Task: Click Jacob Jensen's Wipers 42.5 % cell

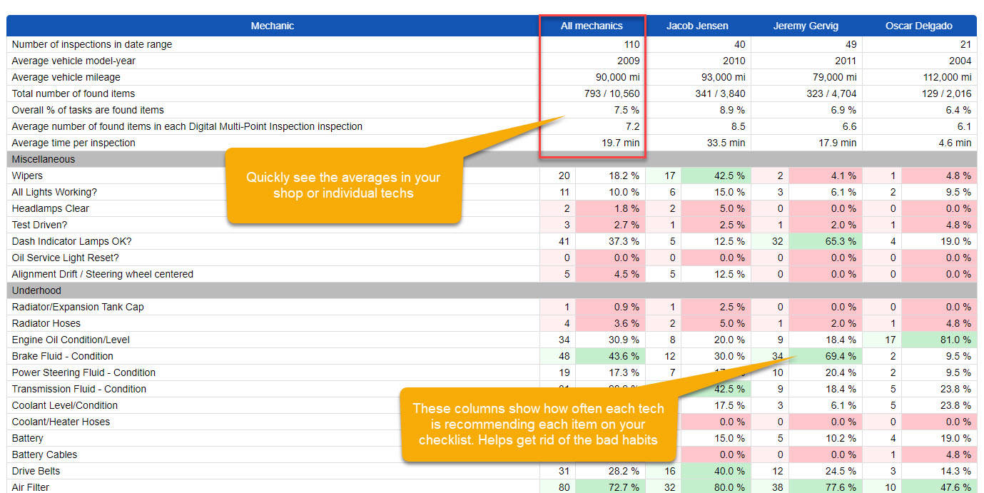Action: coord(716,176)
